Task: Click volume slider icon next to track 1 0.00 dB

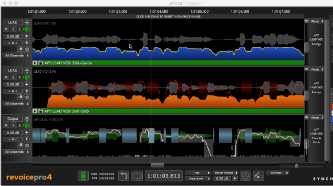Action: pos(27,36)
